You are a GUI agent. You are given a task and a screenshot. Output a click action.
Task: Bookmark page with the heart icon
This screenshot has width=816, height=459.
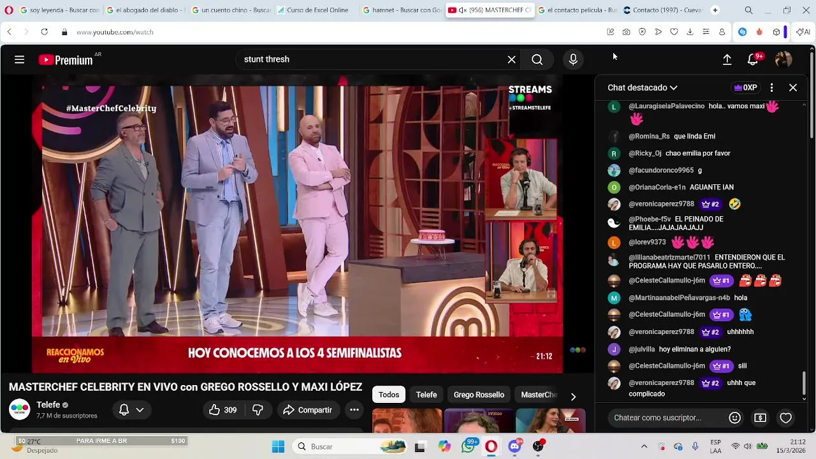(674, 32)
